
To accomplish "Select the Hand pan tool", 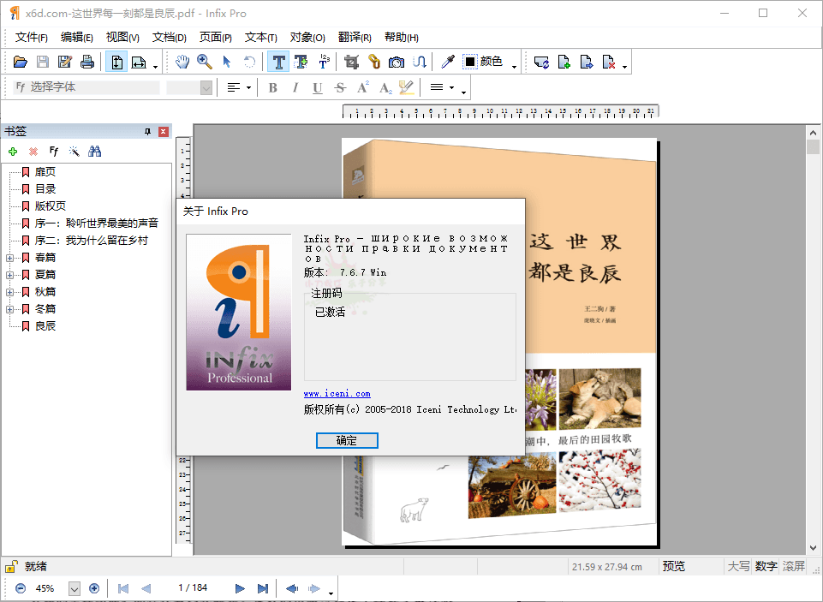I will [182, 62].
